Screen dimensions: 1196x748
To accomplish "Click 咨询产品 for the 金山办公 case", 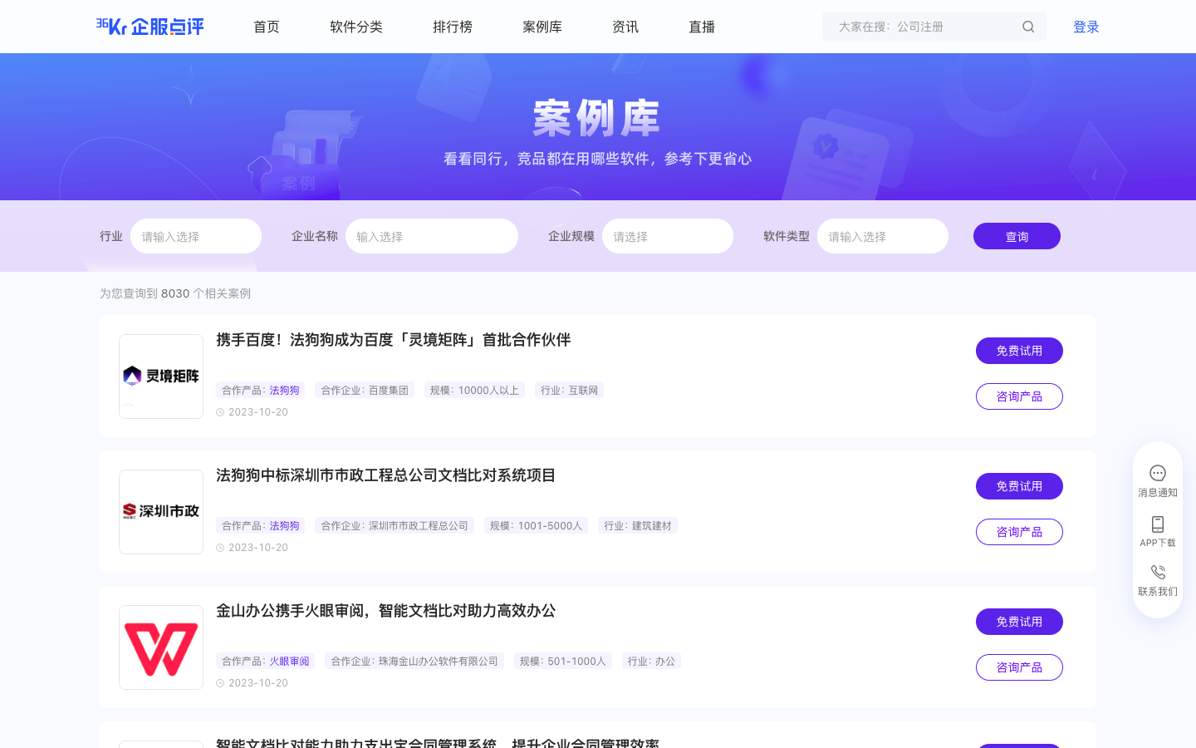I will pos(1019,667).
